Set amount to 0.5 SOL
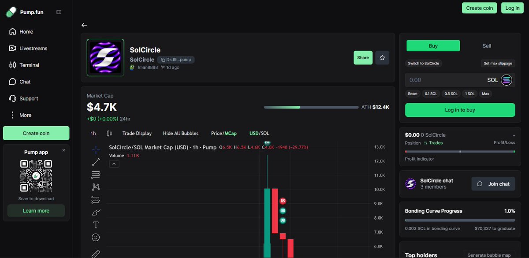This screenshot has width=529, height=258. click(451, 94)
